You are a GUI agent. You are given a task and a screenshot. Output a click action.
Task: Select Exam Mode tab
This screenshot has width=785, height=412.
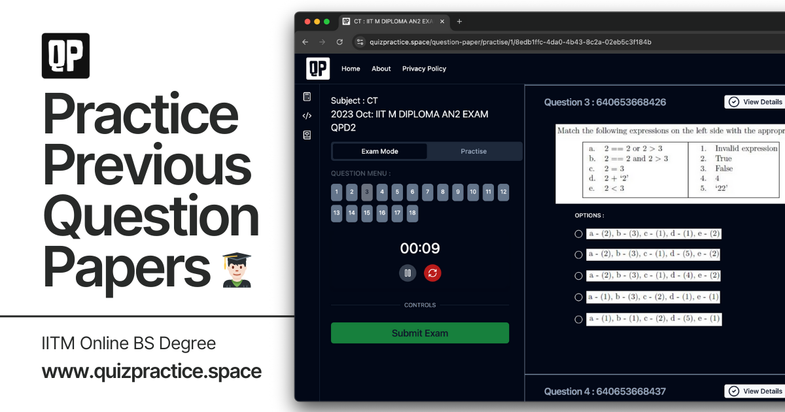click(379, 151)
